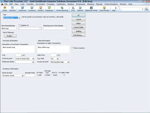Open Income Account dropdown
The width and height of the screenshot is (150, 113).
point(68,62)
